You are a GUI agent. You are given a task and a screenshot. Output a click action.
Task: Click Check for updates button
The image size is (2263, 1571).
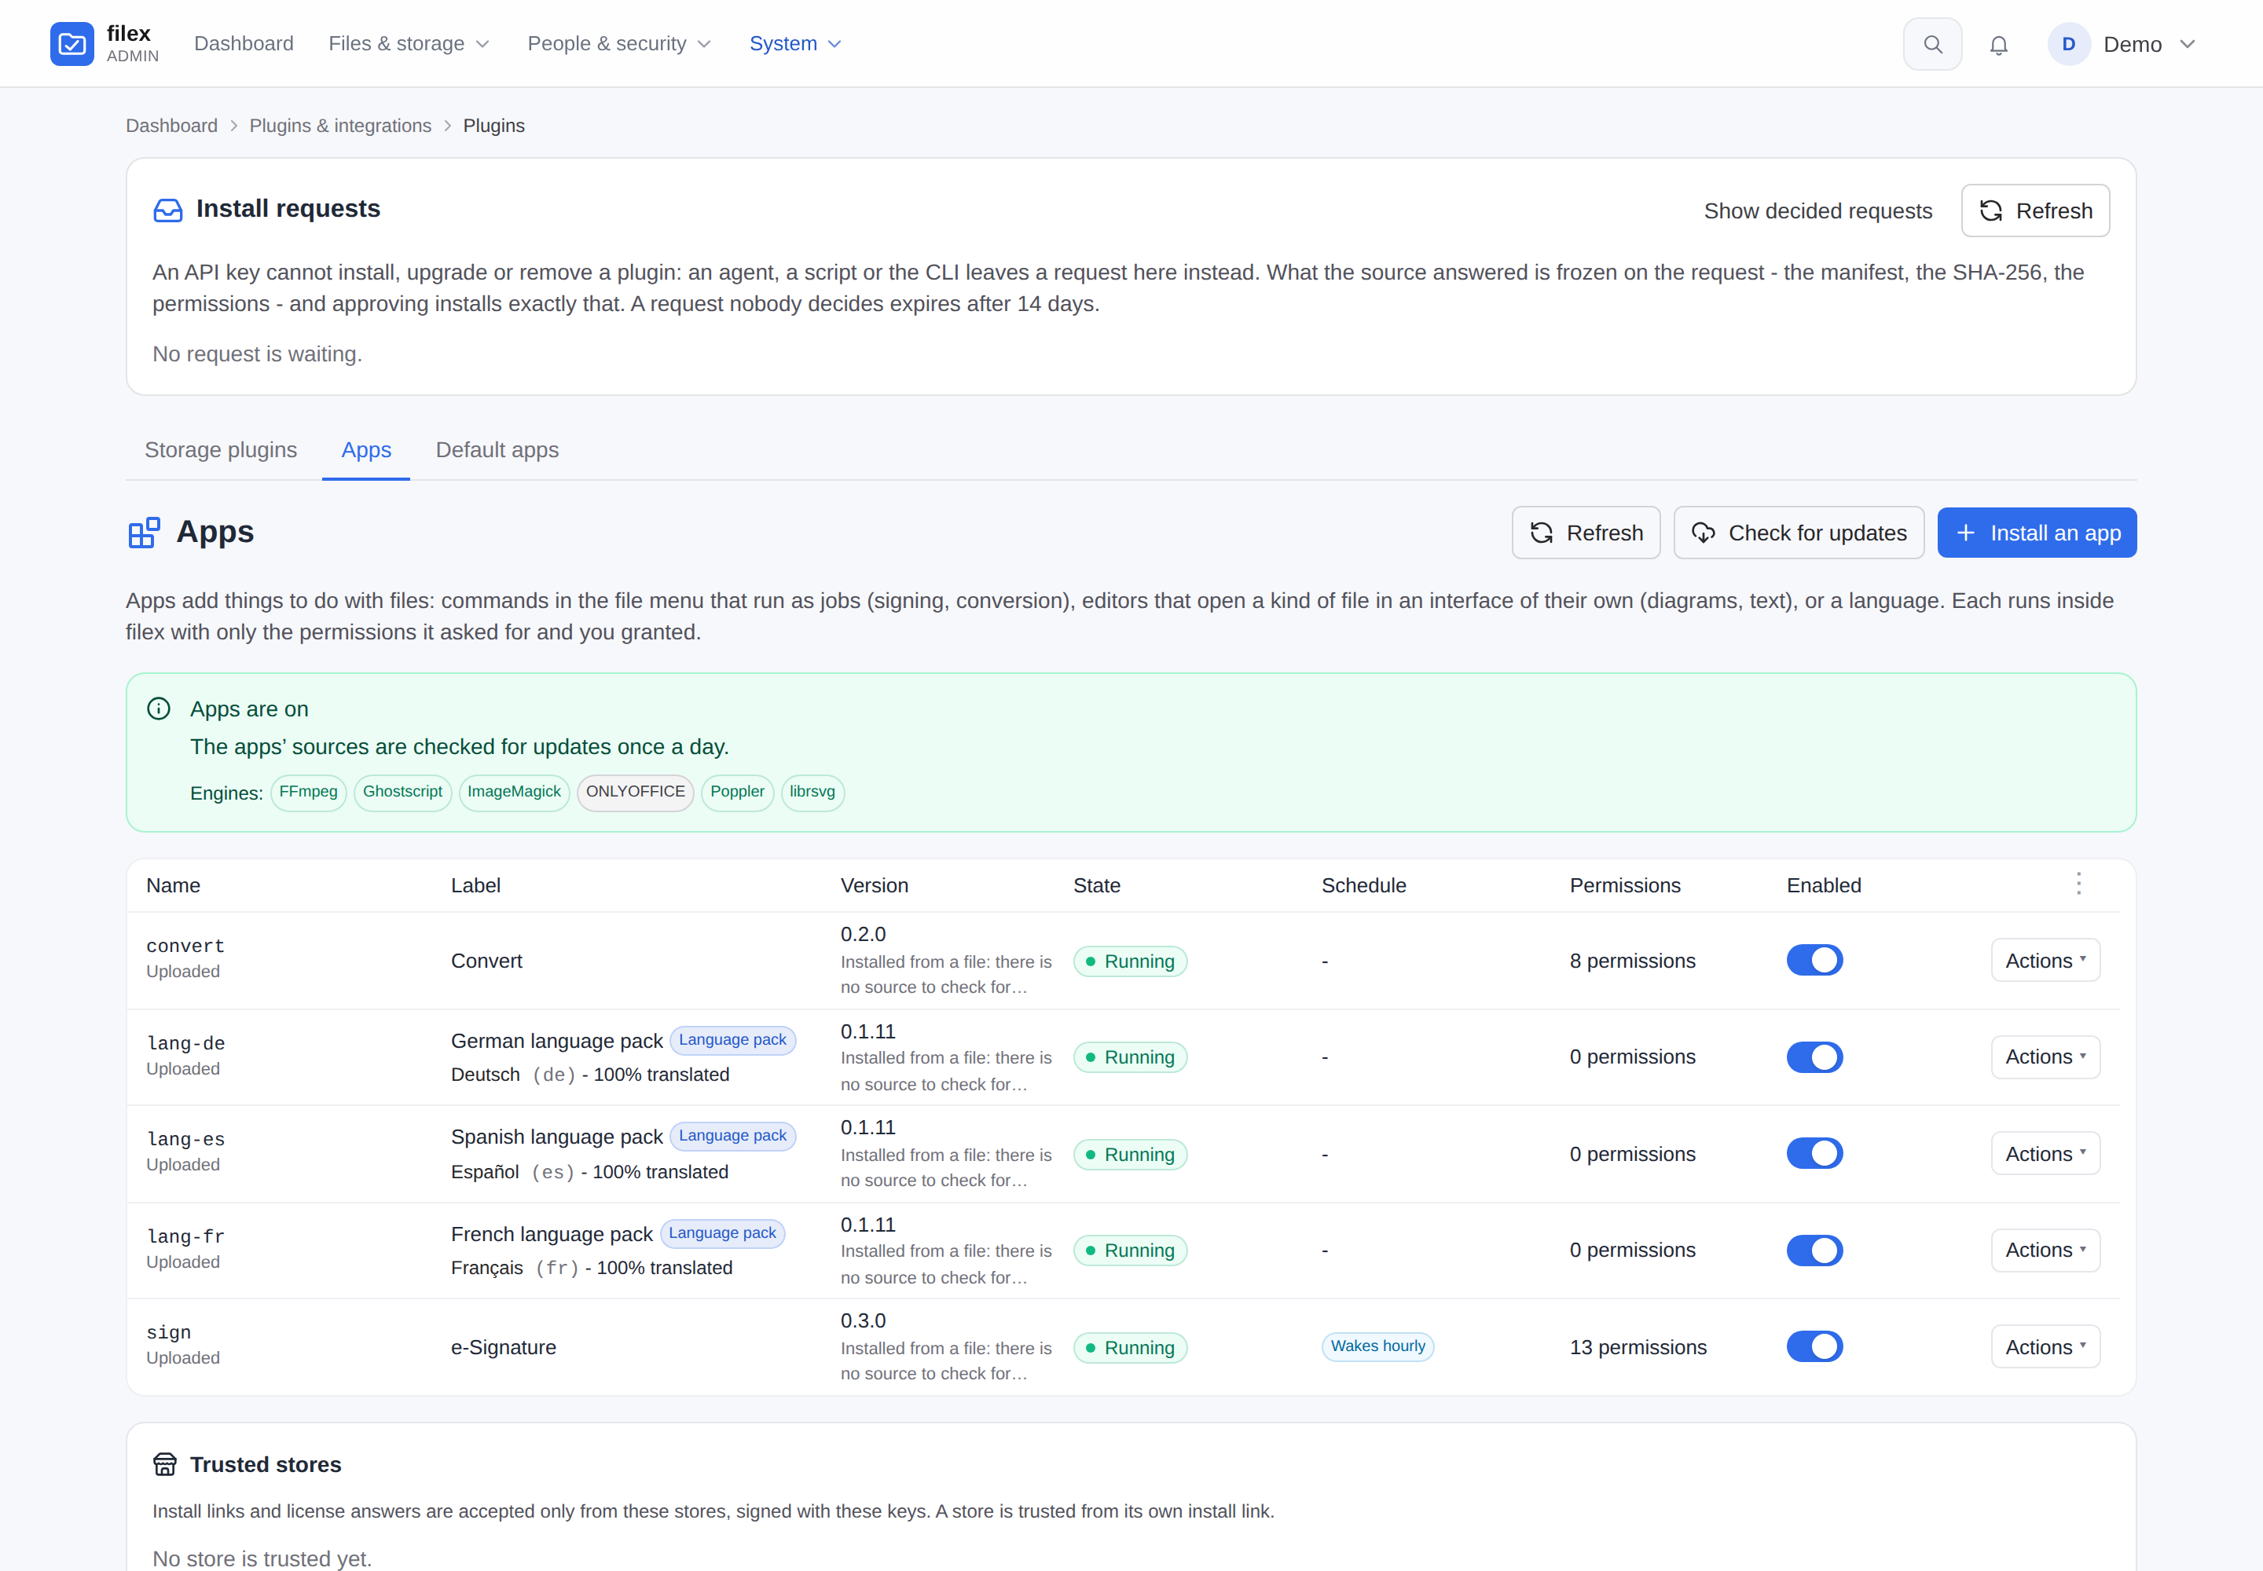pos(1798,533)
